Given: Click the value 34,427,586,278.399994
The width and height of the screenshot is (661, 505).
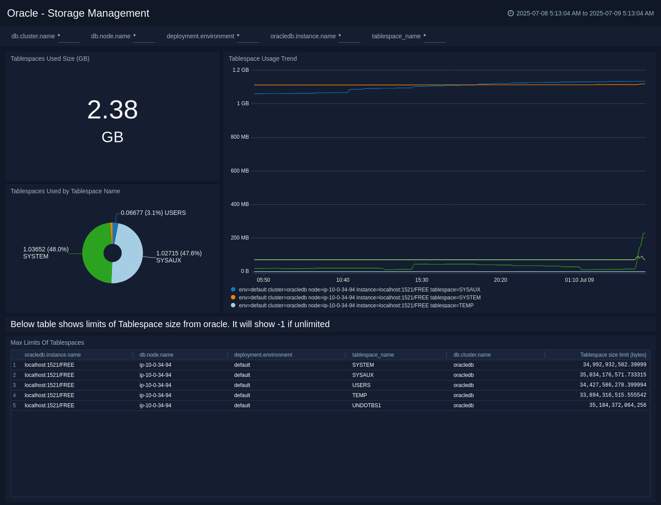Looking at the screenshot, I should point(613,385).
